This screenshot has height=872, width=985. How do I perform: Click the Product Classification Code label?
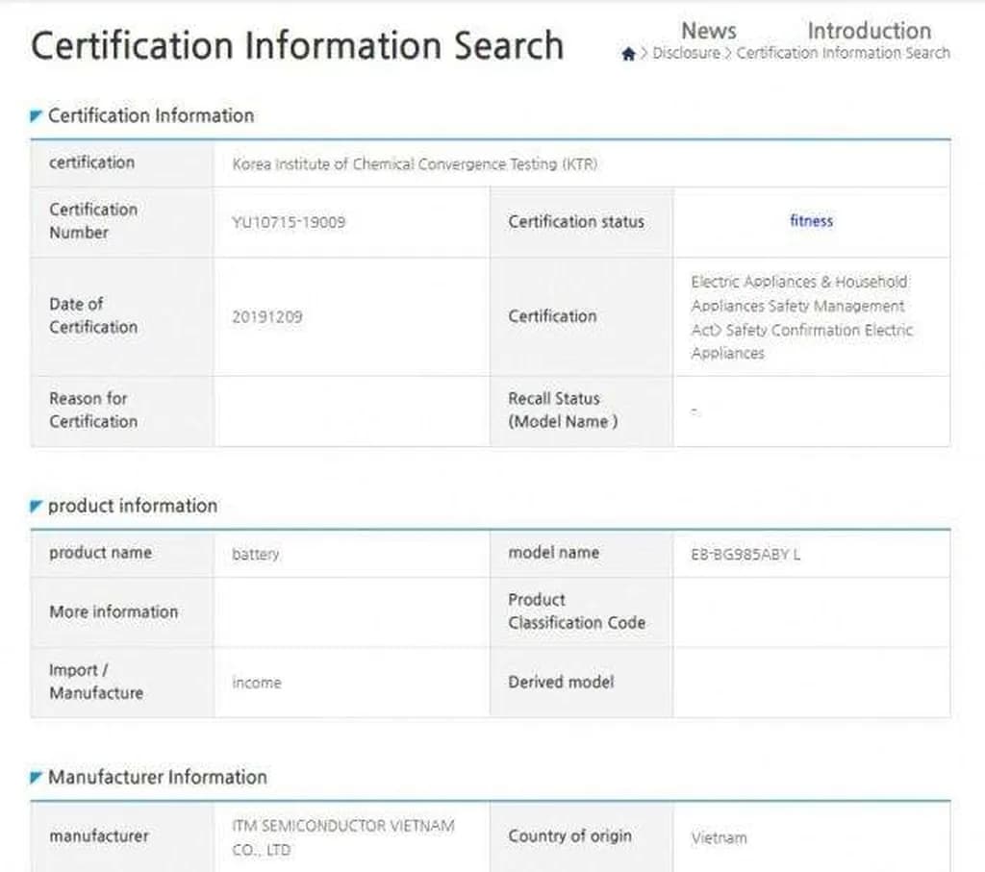point(576,611)
